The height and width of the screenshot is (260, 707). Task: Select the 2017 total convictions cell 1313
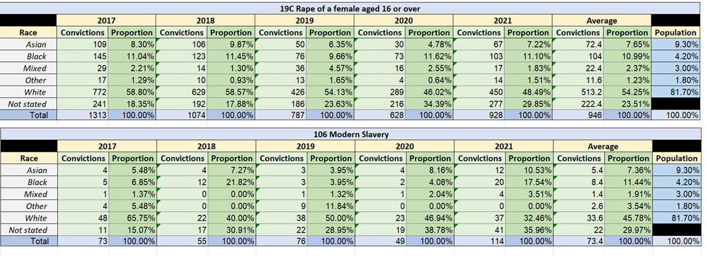click(82, 115)
